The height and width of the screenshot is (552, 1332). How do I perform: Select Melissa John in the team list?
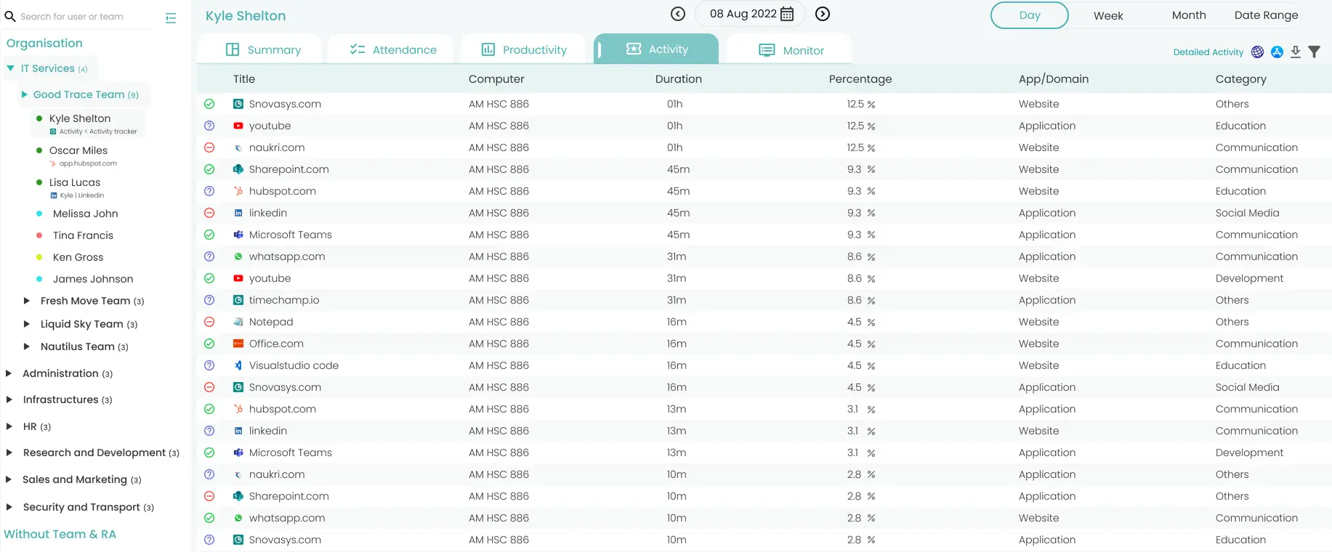[x=85, y=214]
